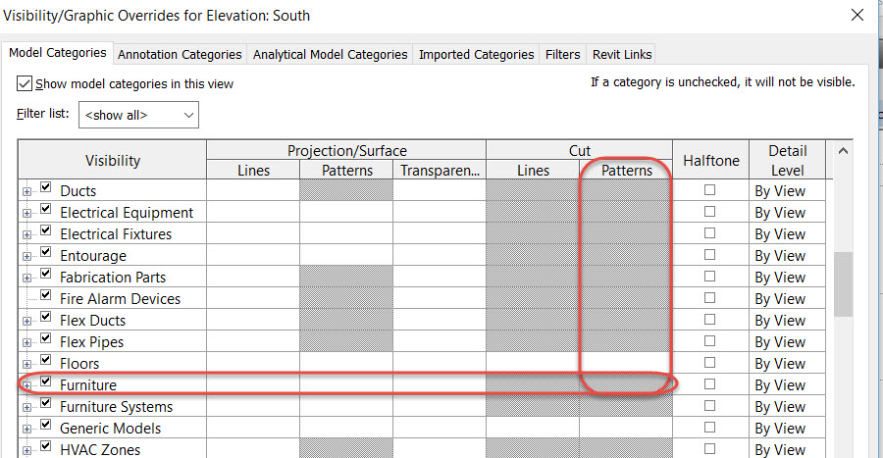This screenshot has width=883, height=458.
Task: Close the Visibility/Graphic Overrides dialog
Action: pos(857,15)
